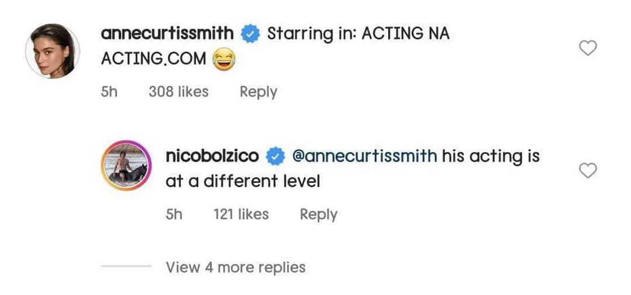Open annecurtissmith's profile picture
Image resolution: width=631 pixels, height=295 pixels.
[x=52, y=51]
